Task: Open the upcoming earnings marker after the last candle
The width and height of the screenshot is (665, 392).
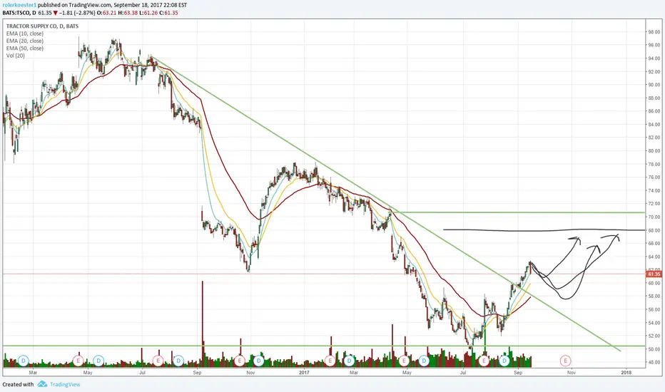Action: 565,361
